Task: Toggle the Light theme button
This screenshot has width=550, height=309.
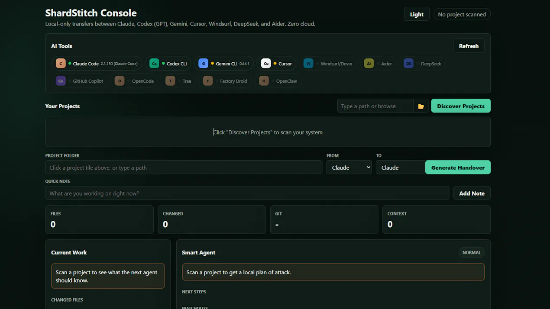Action: pyautogui.click(x=417, y=14)
